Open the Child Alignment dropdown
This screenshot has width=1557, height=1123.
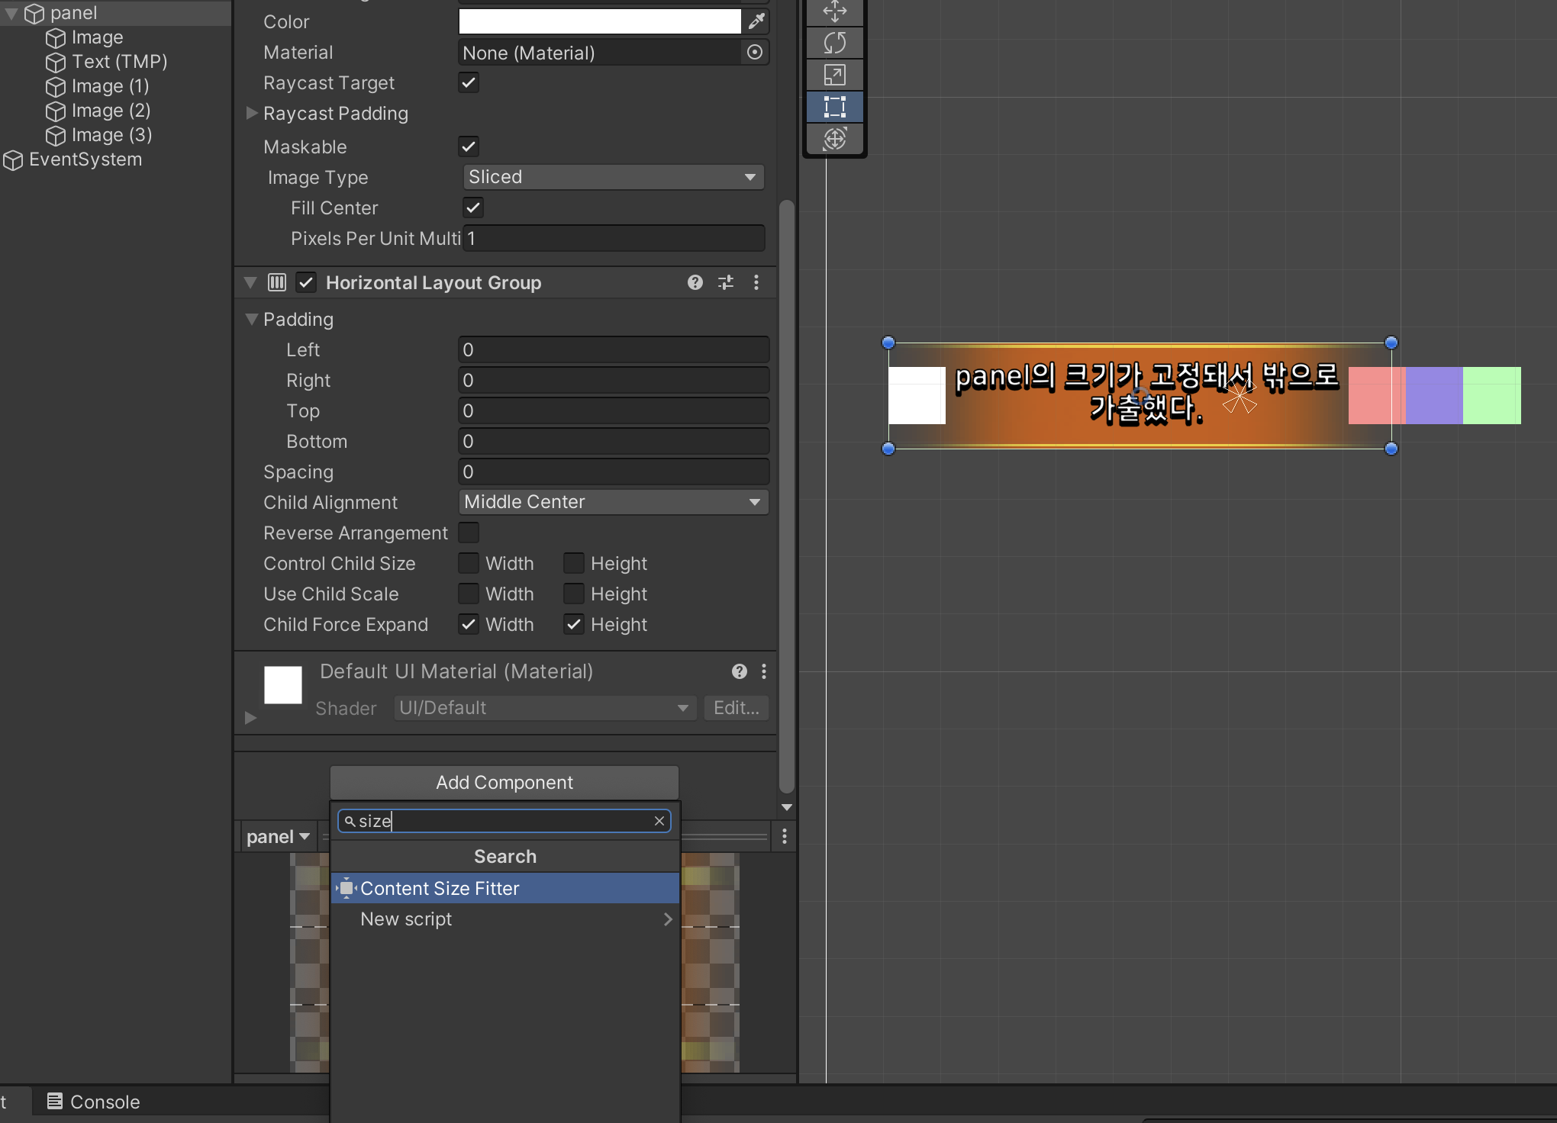coord(613,502)
